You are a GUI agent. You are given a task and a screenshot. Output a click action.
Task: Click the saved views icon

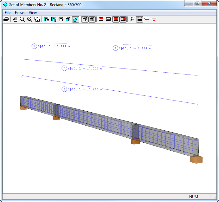[37, 19]
